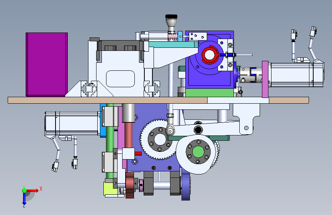Select the red coil spring under the knob
This screenshot has width=332, height=215.
173,37
